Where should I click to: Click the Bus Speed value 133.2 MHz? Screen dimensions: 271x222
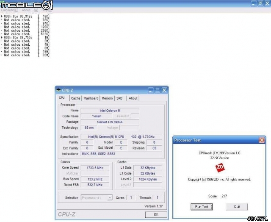[x=95, y=179]
